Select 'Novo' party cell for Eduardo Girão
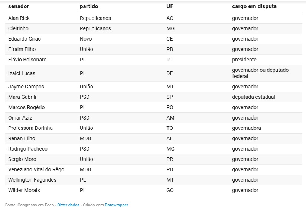 [x=86, y=39]
